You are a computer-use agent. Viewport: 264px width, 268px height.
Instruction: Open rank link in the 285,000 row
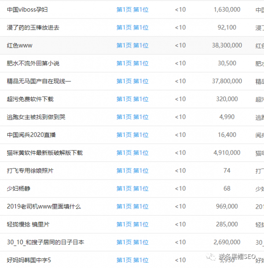(x=132, y=224)
